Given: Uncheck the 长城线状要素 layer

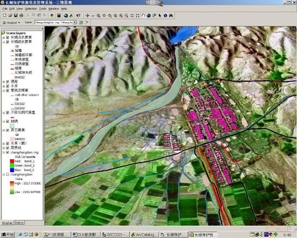Looking at the screenshot, I should pyautogui.click(x=8, y=42).
